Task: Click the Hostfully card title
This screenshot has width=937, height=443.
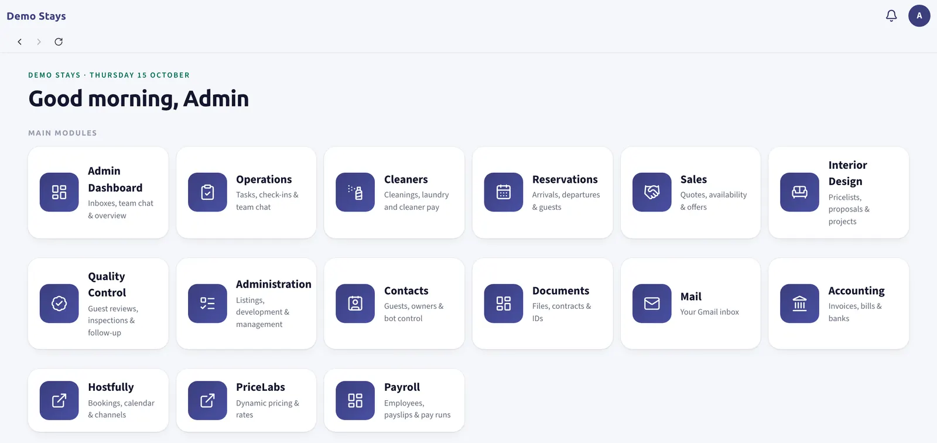Action: coord(111,387)
